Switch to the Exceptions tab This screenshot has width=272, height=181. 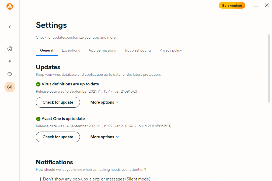pyautogui.click(x=71, y=50)
